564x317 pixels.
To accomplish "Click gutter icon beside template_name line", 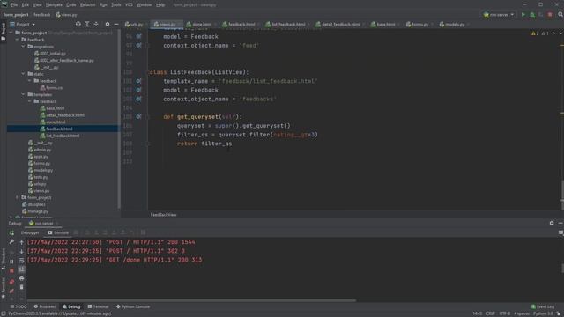I will point(138,81).
